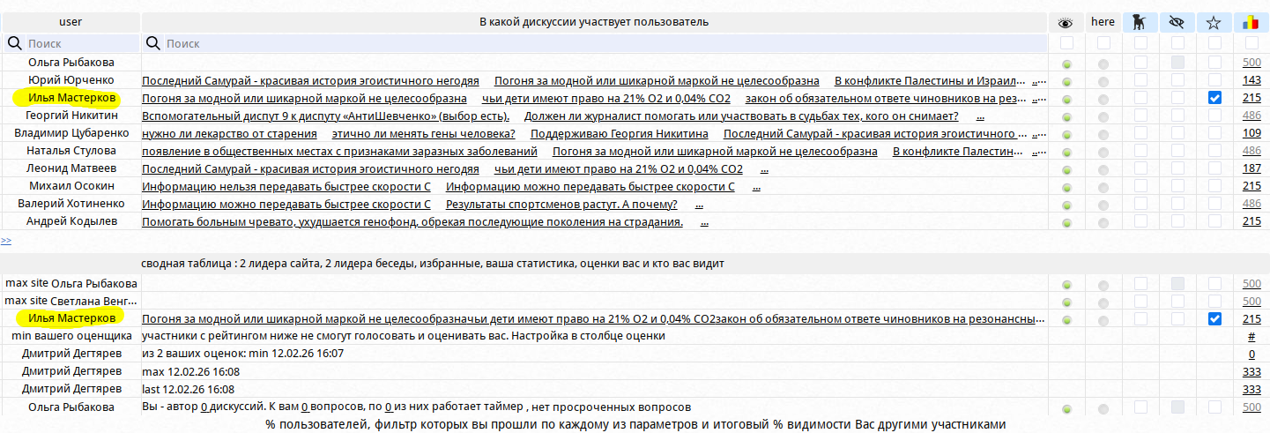The image size is (1270, 433).
Task: Click the search magnifier in user column
Action: [15, 43]
